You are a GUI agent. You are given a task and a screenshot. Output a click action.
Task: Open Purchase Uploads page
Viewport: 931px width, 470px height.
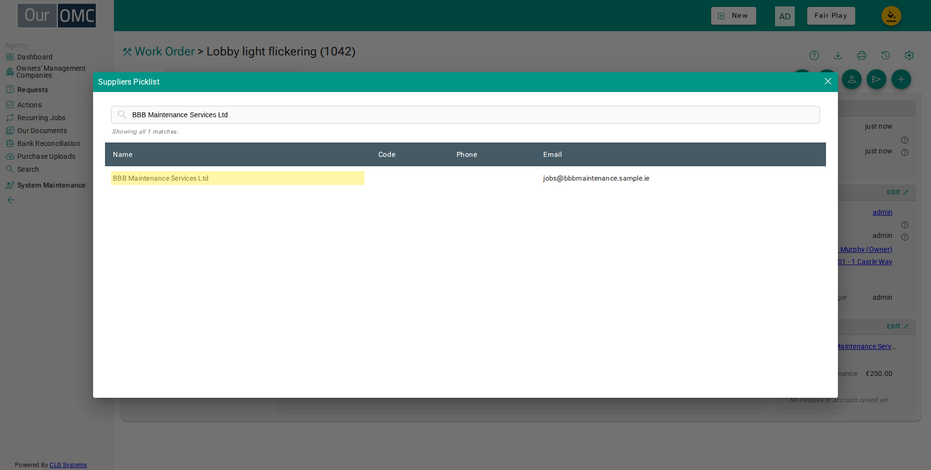point(46,156)
